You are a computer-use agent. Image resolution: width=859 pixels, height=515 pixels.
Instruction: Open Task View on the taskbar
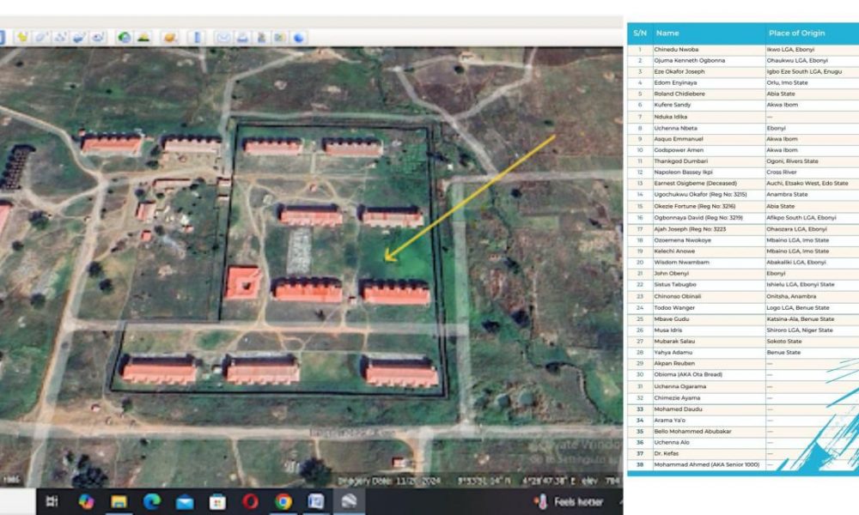point(52,501)
